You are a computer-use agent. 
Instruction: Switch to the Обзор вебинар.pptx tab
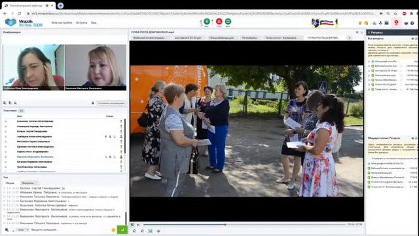pos(221,38)
